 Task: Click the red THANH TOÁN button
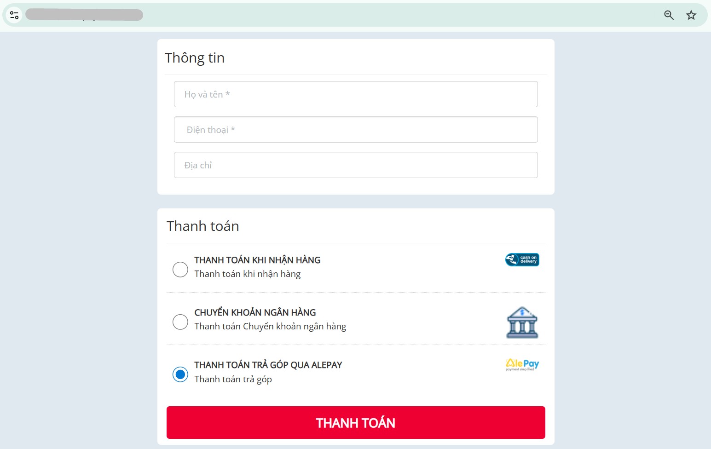pos(356,423)
